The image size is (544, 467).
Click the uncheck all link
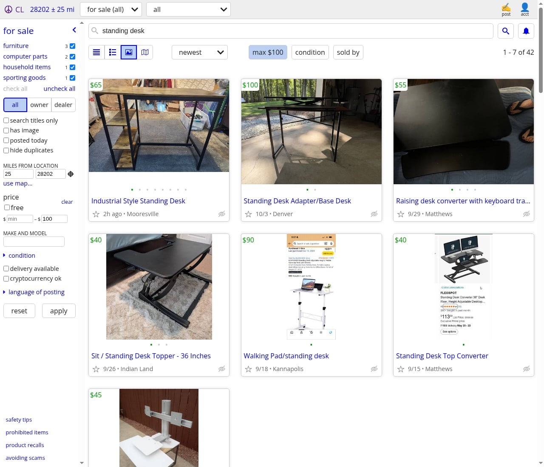[59, 89]
